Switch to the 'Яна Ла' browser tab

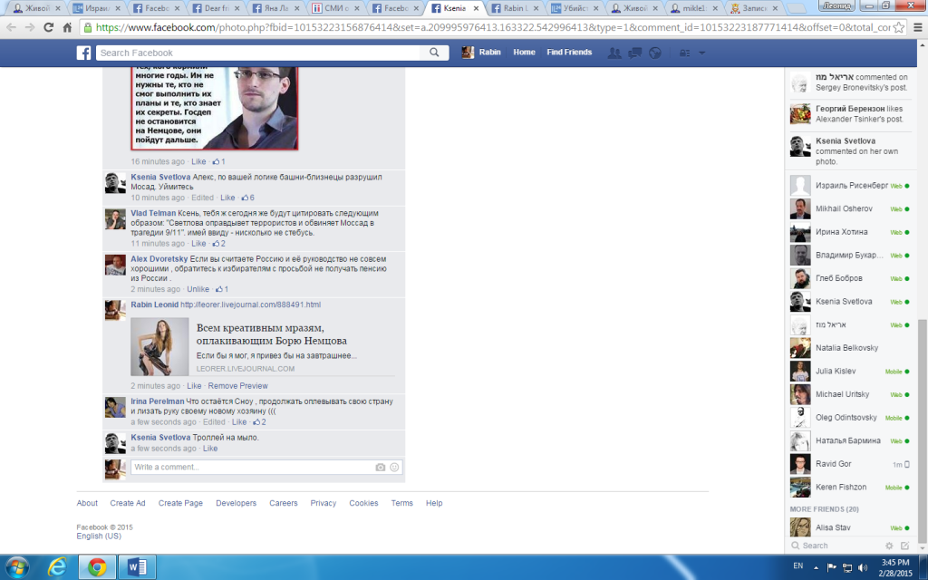(276, 8)
